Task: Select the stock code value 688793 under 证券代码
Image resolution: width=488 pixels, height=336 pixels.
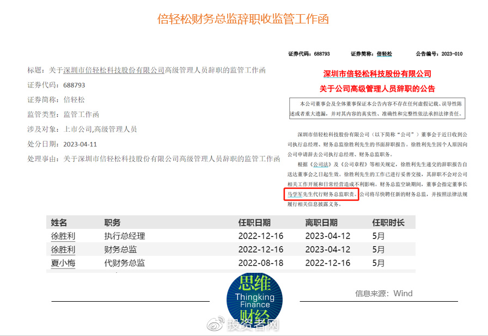Action: [x=74, y=85]
